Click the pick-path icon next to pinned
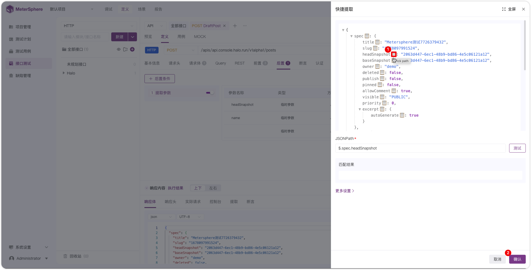531x270 pixels. [380, 85]
